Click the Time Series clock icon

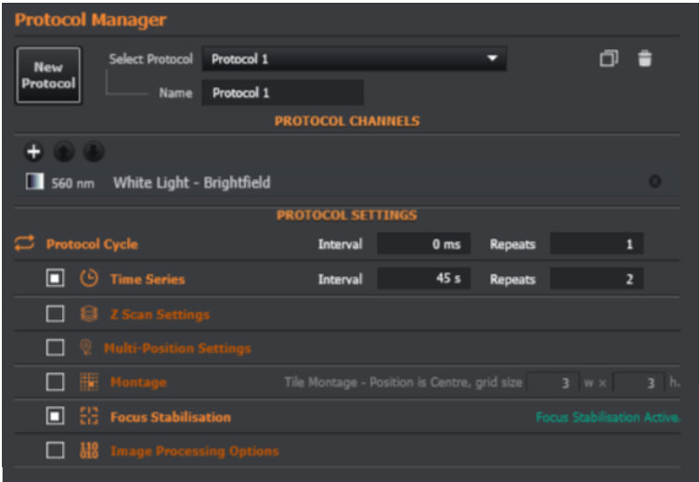point(89,279)
